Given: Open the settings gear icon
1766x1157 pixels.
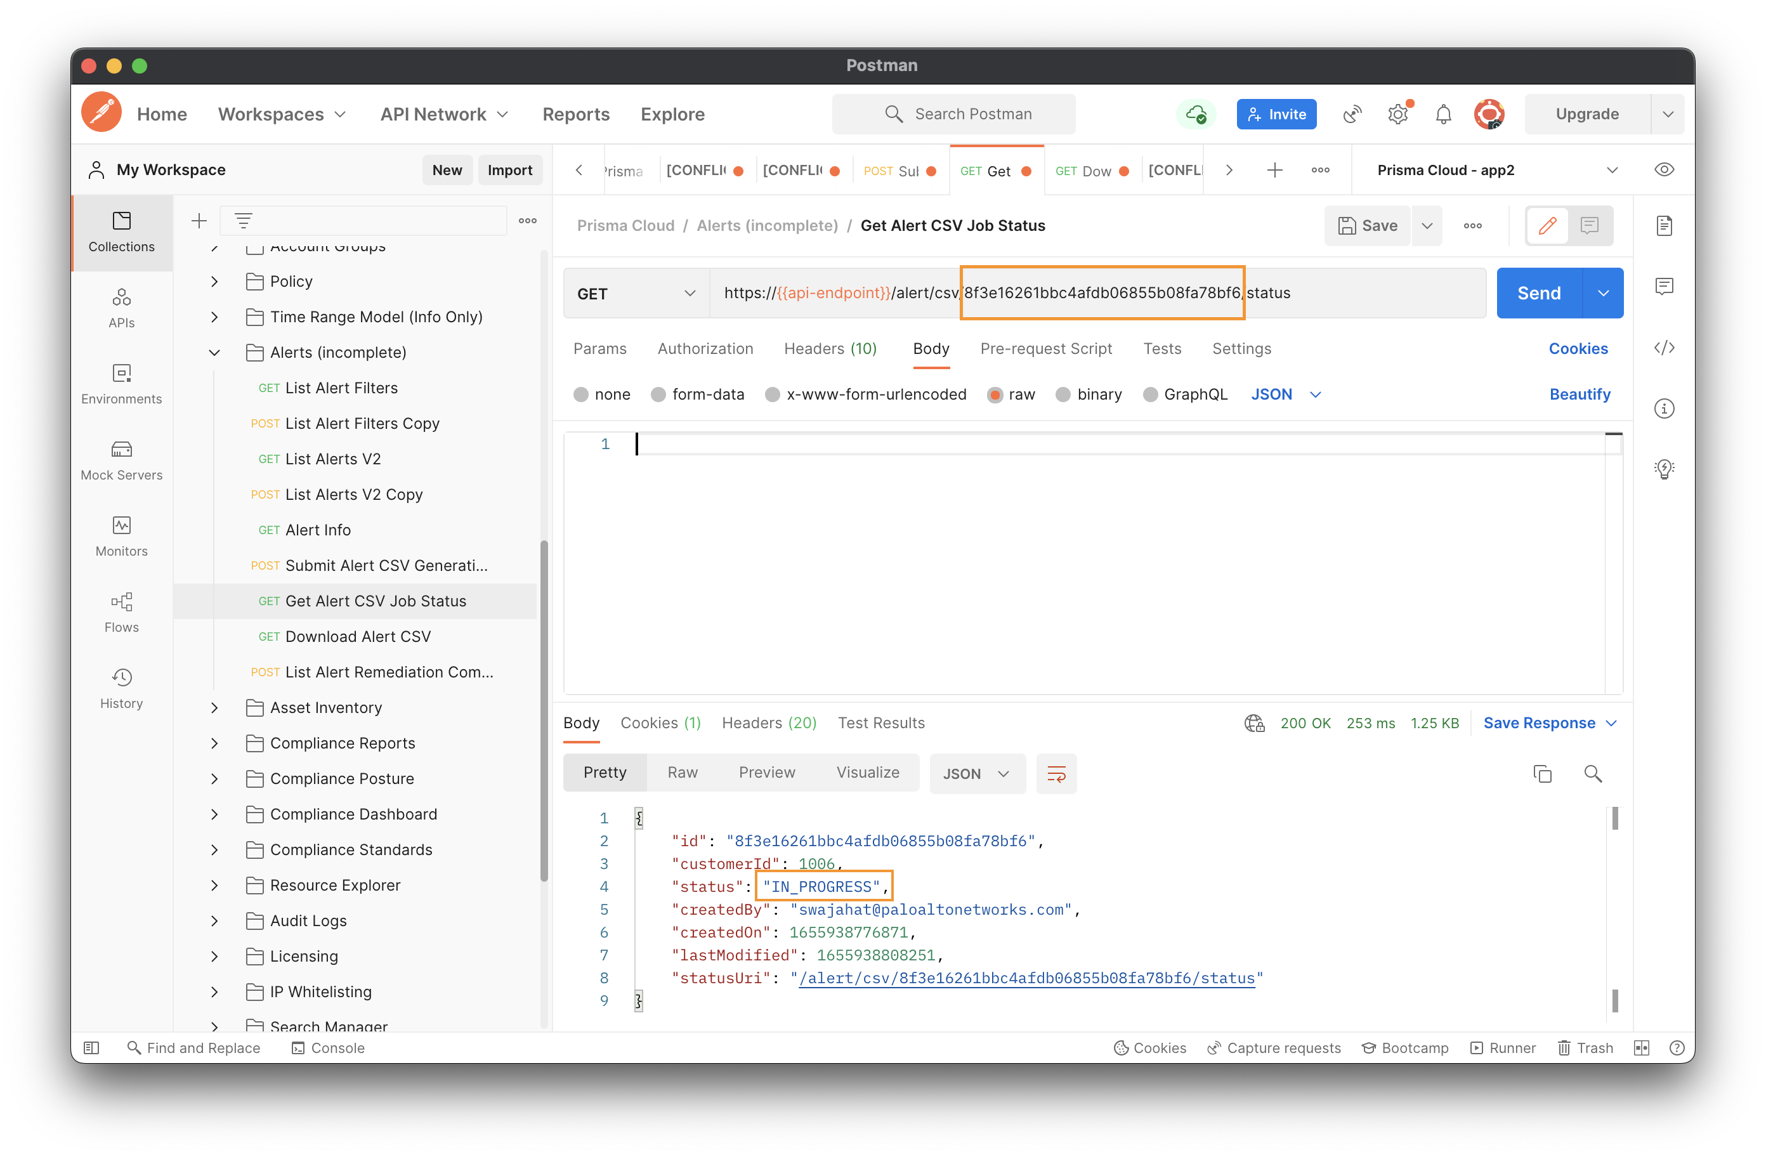Looking at the screenshot, I should coord(1399,114).
